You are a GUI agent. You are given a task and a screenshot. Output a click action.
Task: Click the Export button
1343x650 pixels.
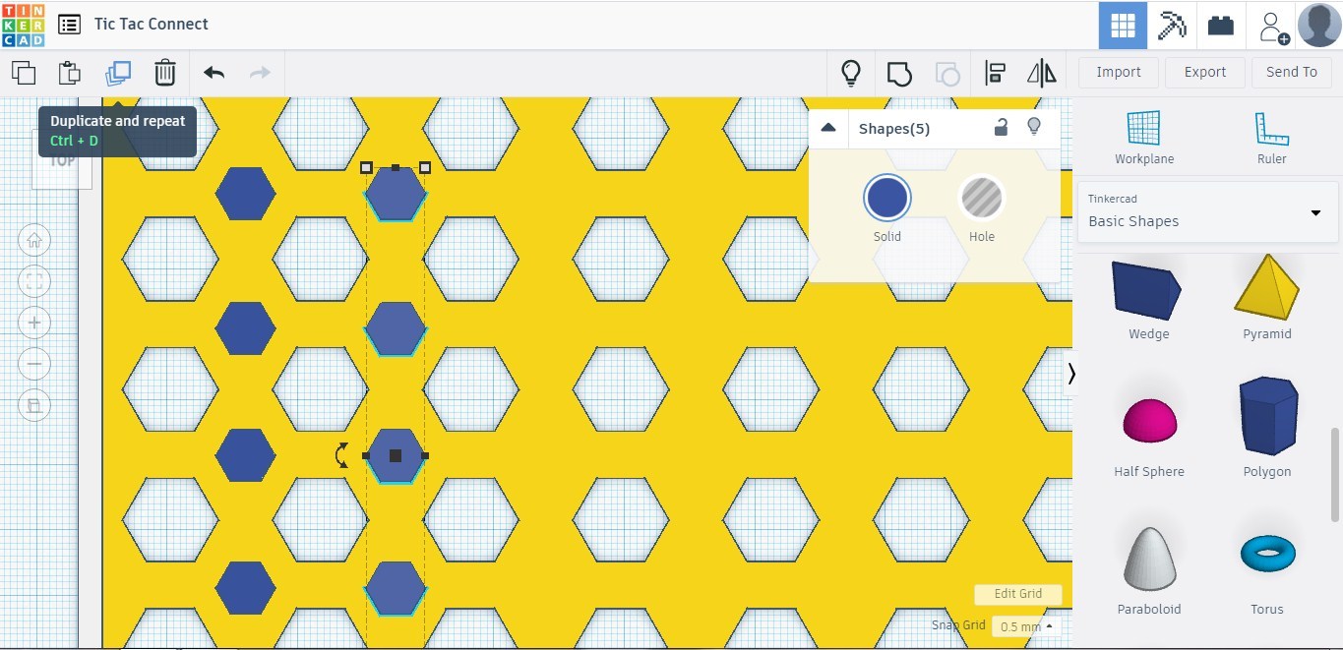click(1204, 72)
